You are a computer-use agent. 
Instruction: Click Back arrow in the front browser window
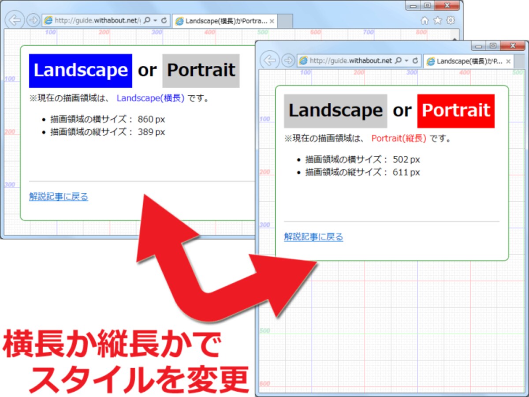pyautogui.click(x=270, y=60)
